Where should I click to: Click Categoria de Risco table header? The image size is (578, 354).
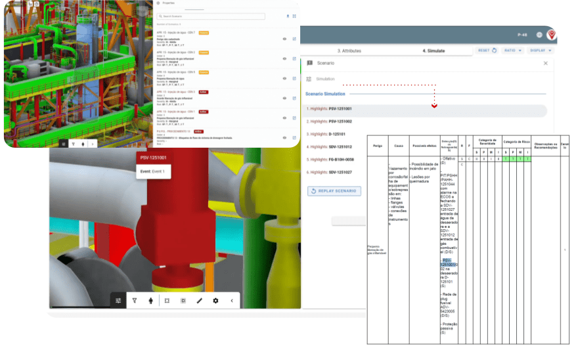tap(516, 142)
